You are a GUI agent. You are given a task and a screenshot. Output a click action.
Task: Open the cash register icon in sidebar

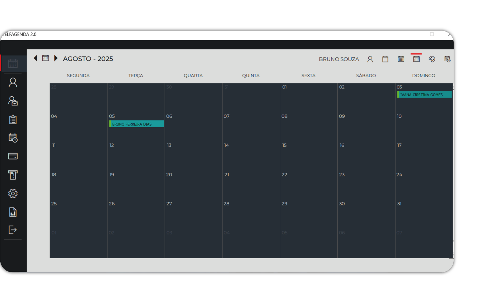[13, 175]
